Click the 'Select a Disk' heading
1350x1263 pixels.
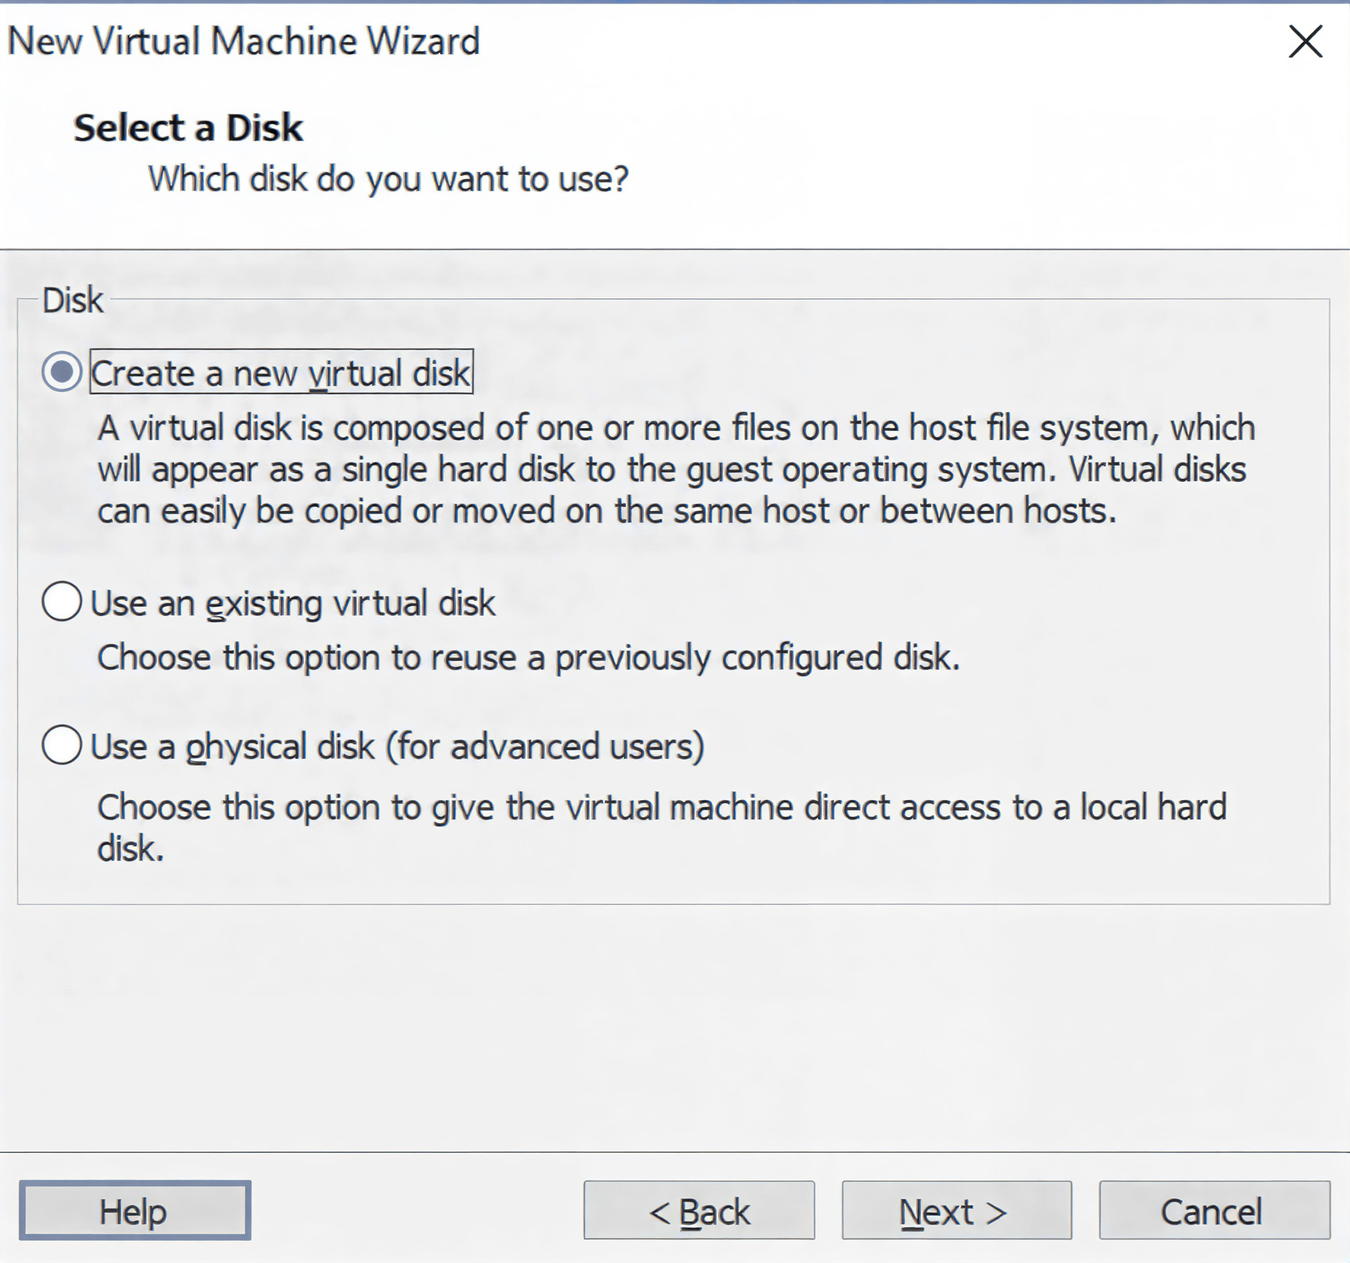pyautogui.click(x=188, y=128)
